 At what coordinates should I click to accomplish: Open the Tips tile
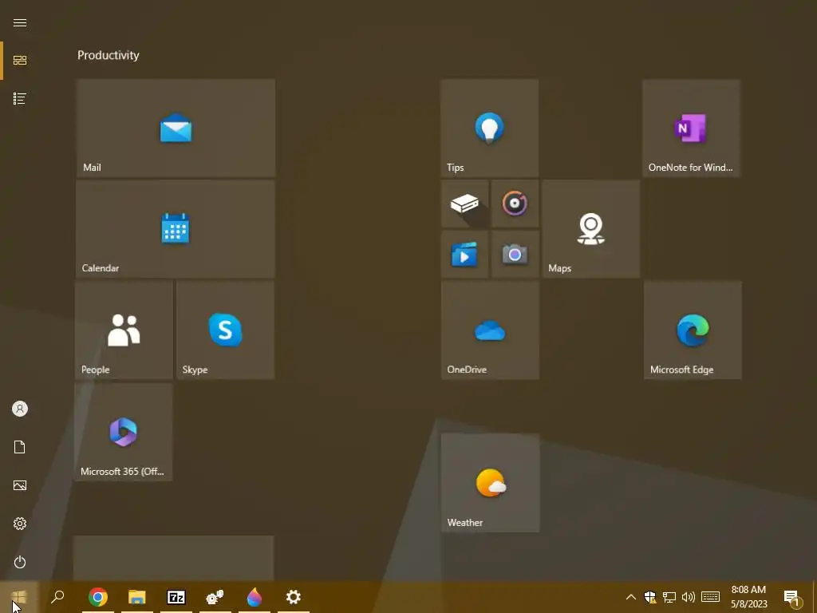[x=489, y=128]
